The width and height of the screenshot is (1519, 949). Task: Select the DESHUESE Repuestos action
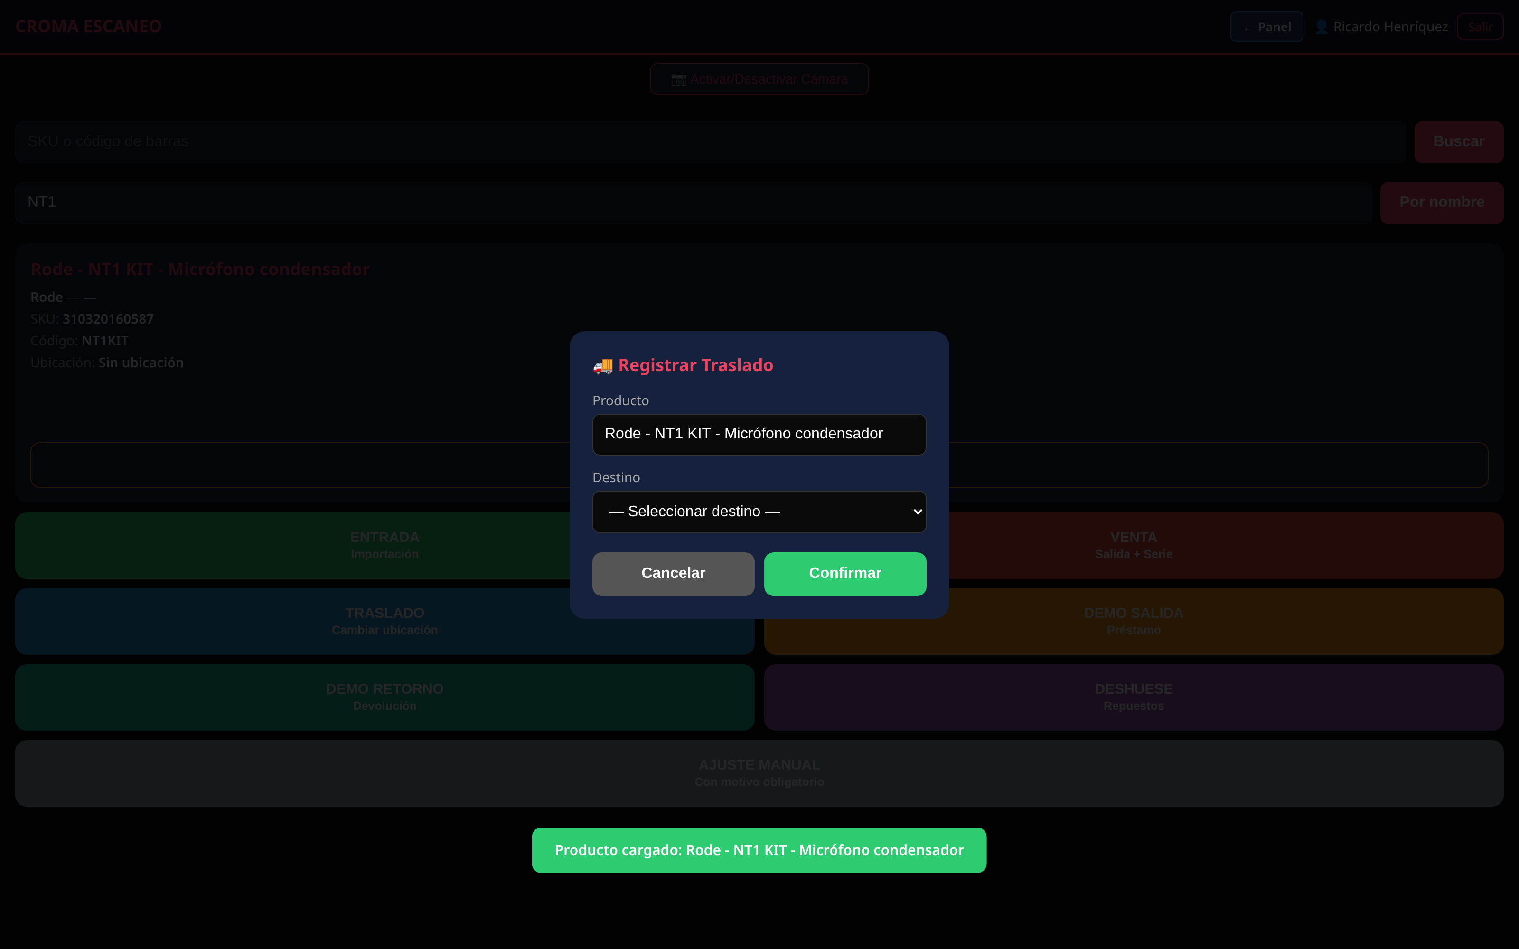pyautogui.click(x=1133, y=698)
